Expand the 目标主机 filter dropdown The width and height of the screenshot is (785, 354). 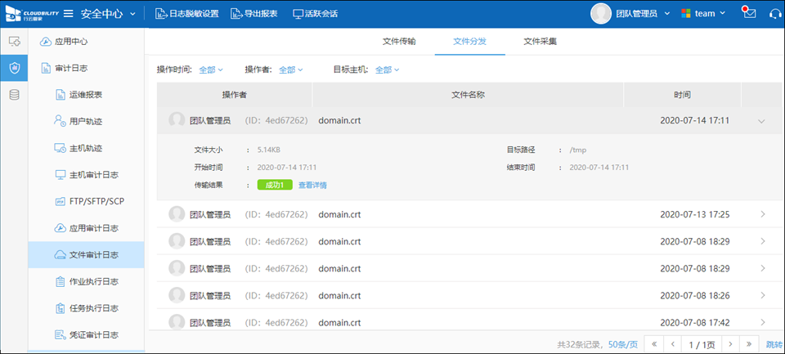(x=387, y=69)
